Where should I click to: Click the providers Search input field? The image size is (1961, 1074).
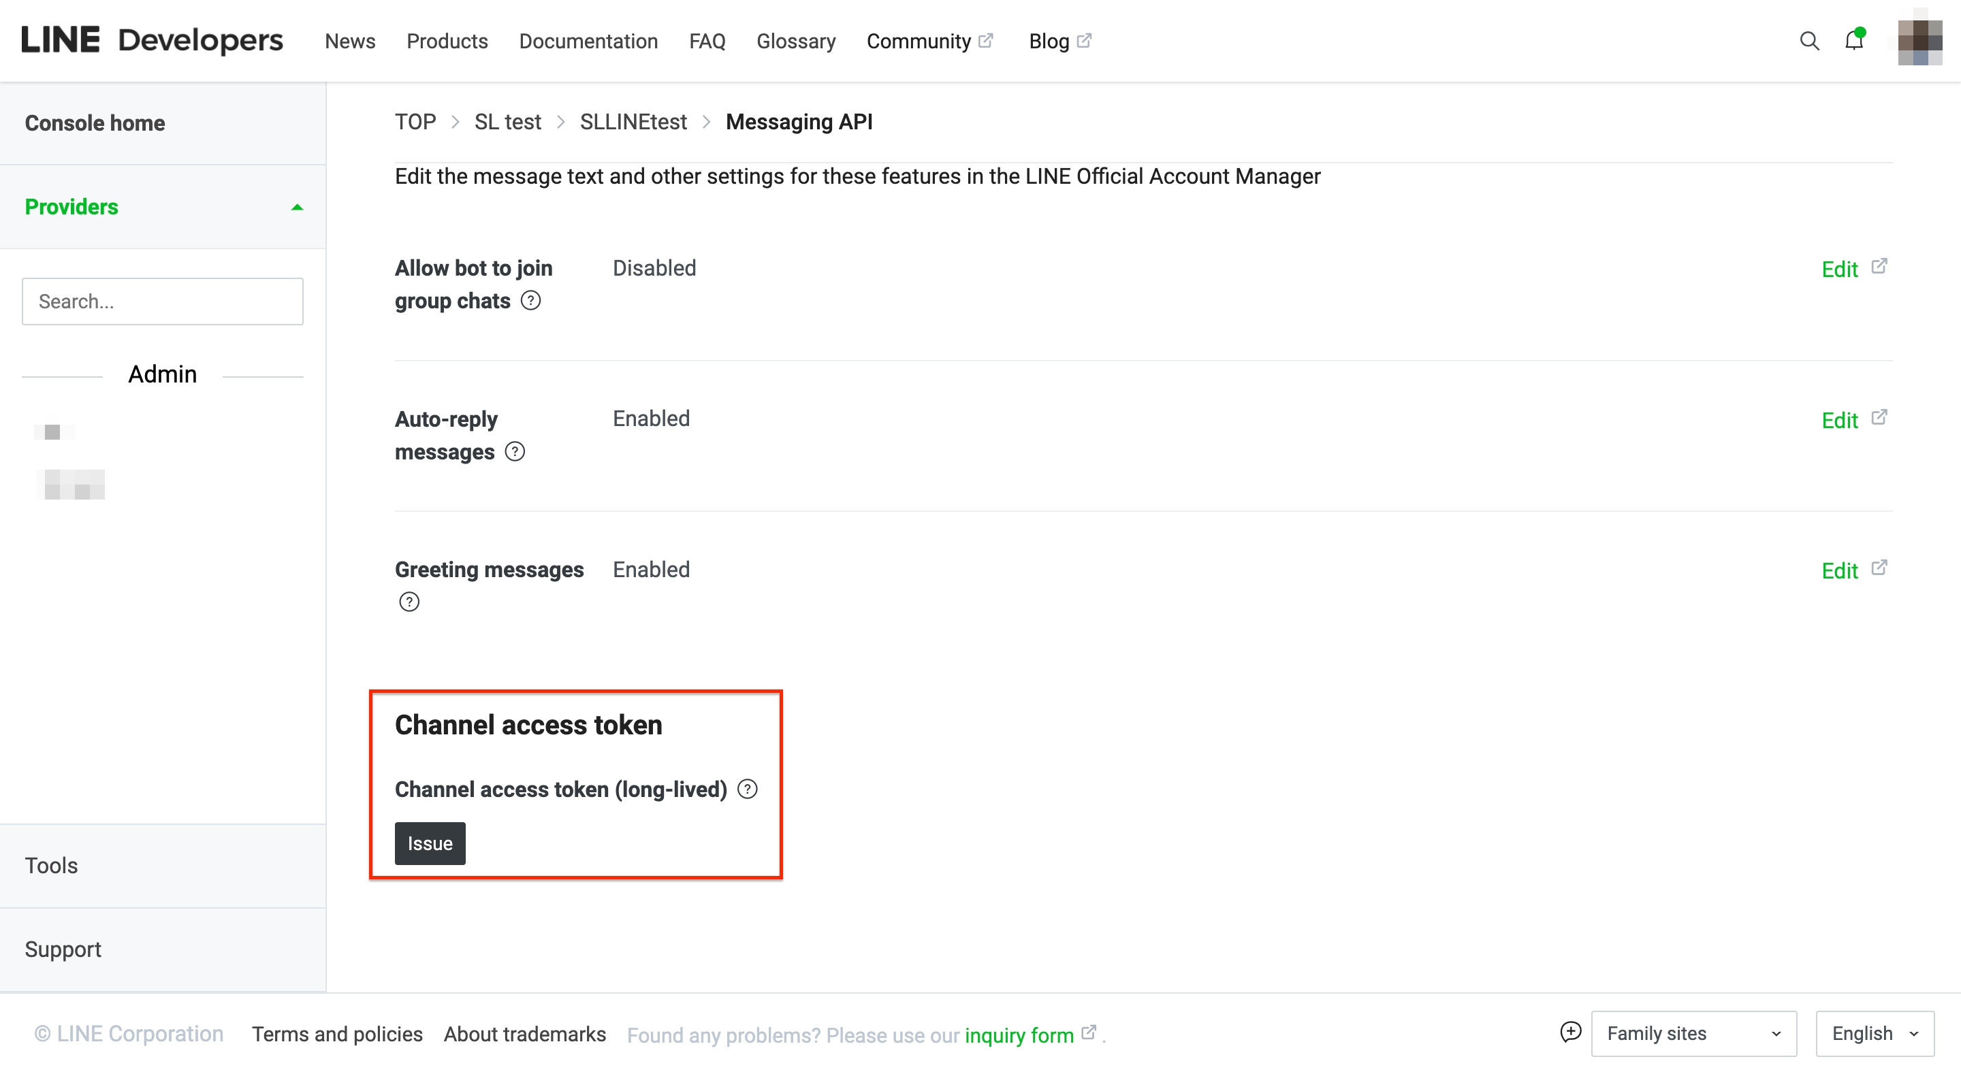click(x=162, y=302)
